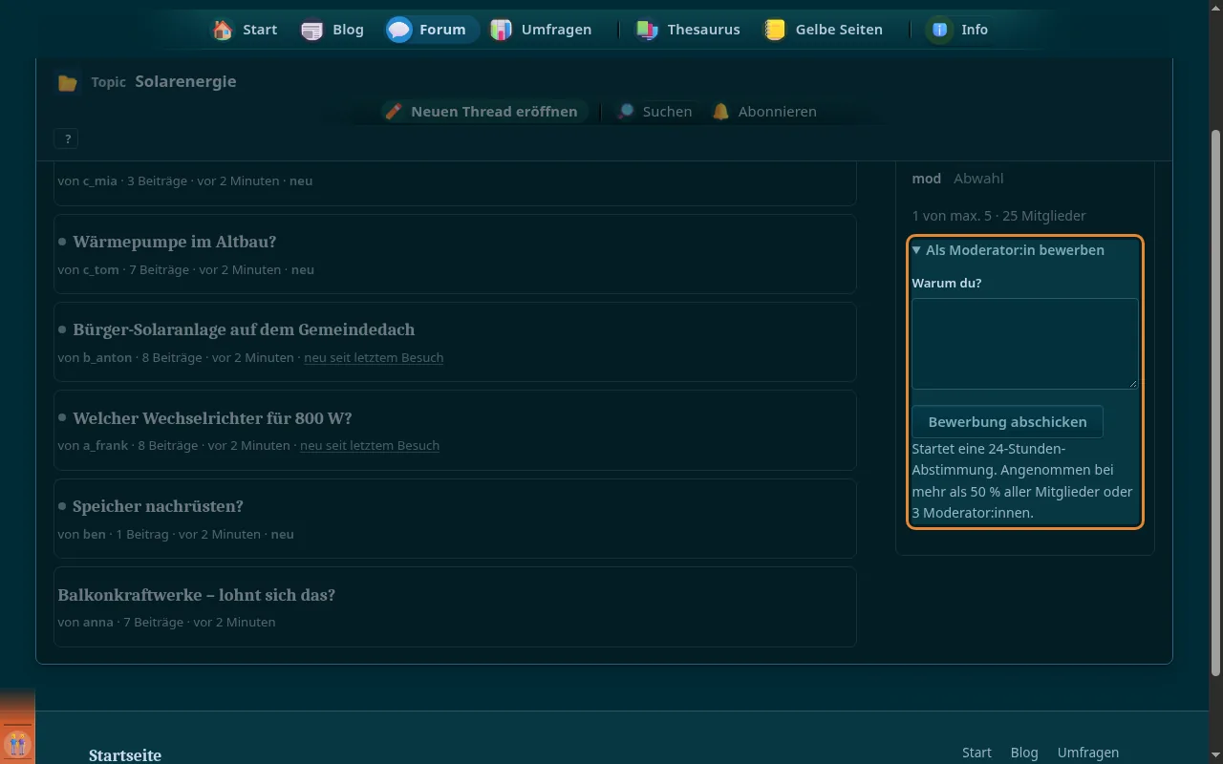This screenshot has width=1223, height=764.
Task: Click the Info circle icon
Action: (x=941, y=30)
